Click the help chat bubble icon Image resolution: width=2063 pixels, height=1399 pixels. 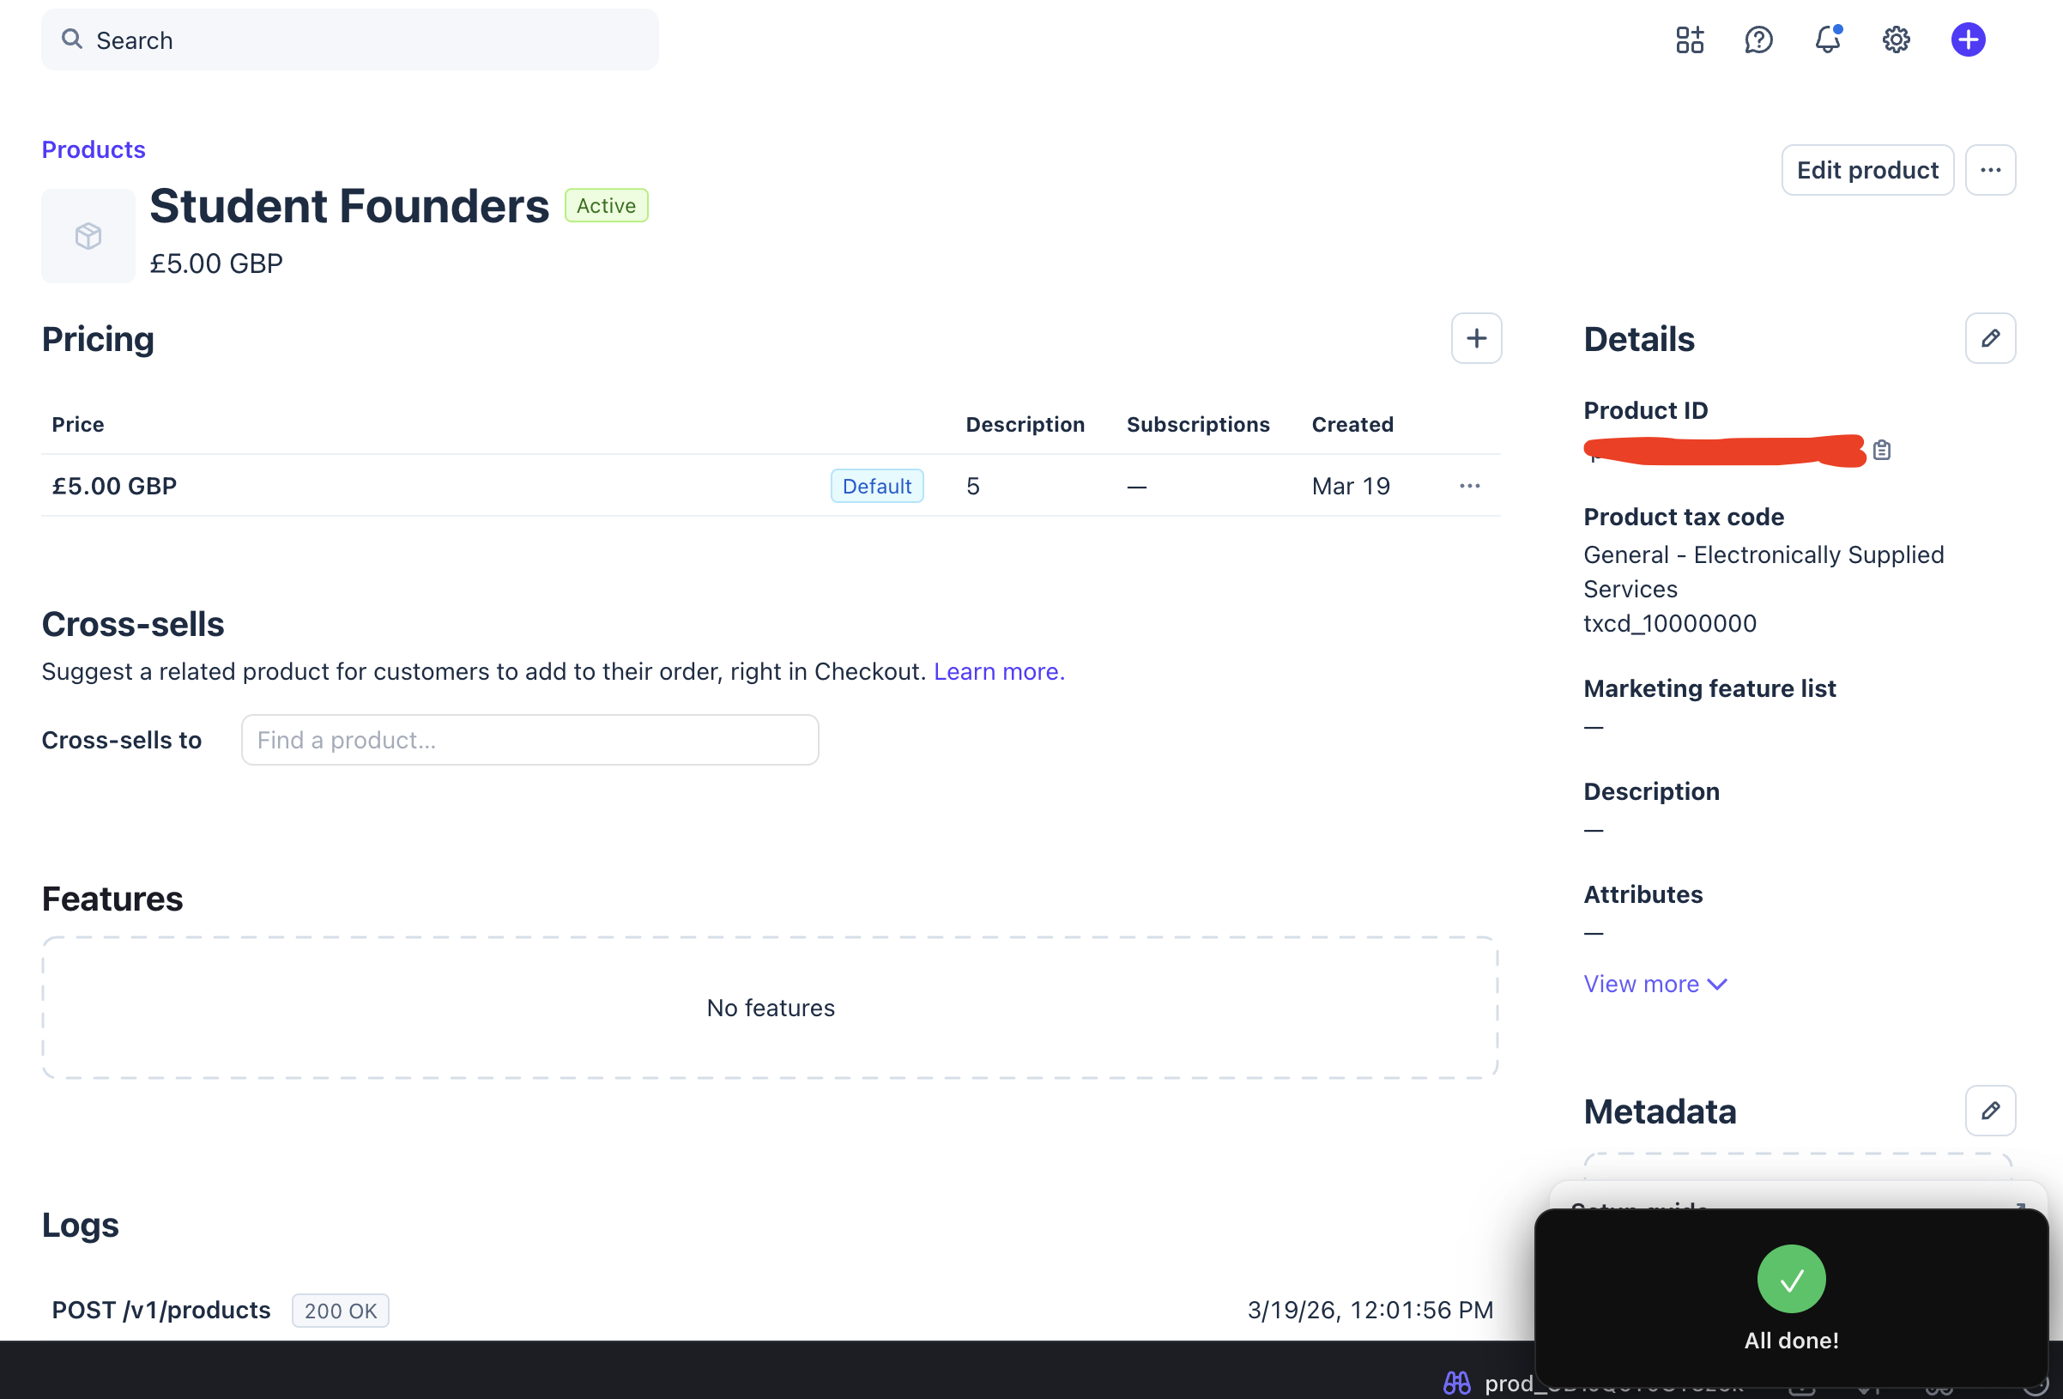[1757, 40]
